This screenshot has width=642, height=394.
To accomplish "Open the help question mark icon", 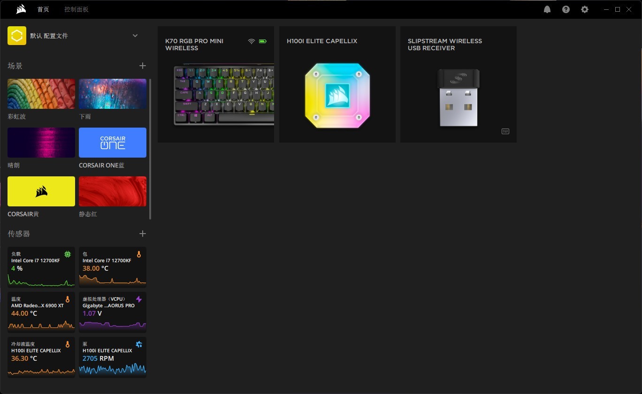I will [566, 9].
